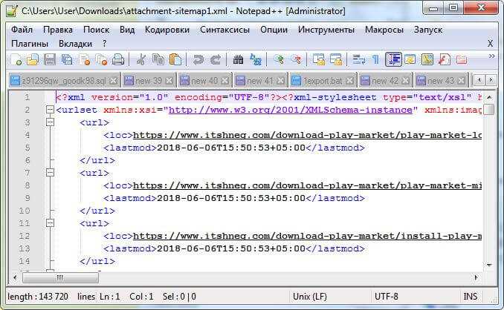This screenshot has width=504, height=310.
Task: Click the loc URL on line 8
Action: tap(307, 185)
